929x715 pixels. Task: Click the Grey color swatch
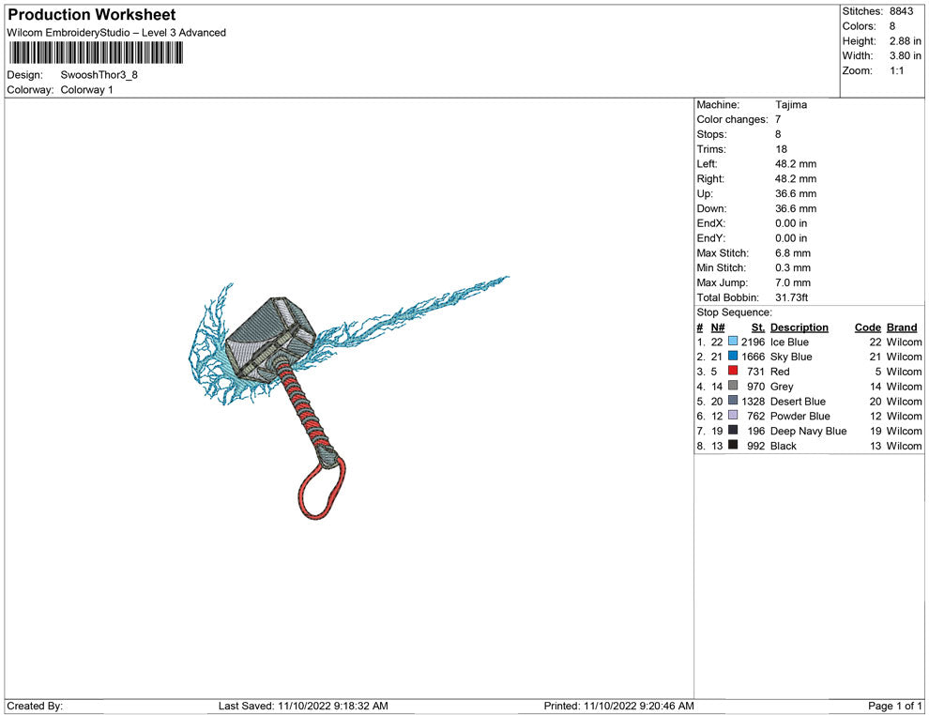pyautogui.click(x=733, y=386)
